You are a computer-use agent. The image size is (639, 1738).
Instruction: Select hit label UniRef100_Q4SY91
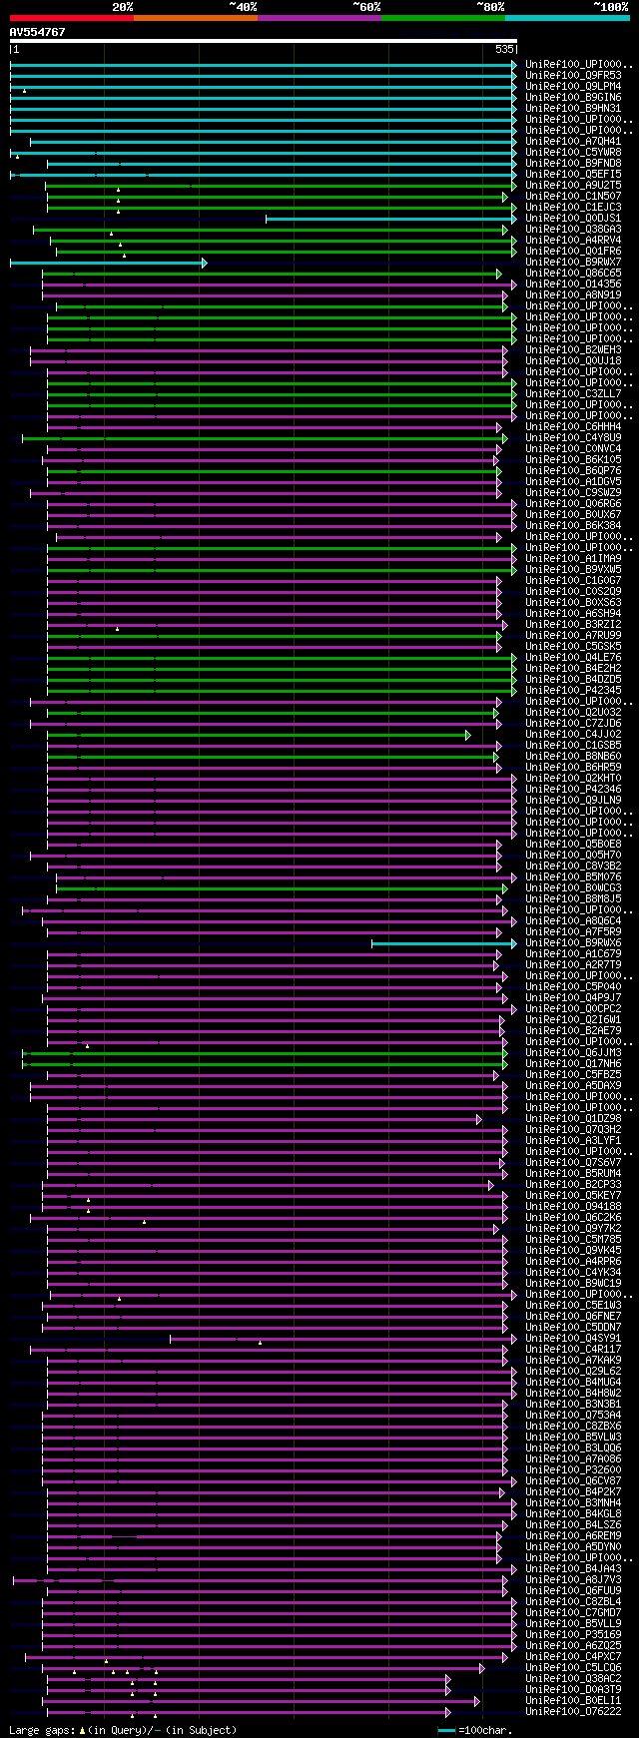click(x=573, y=1338)
